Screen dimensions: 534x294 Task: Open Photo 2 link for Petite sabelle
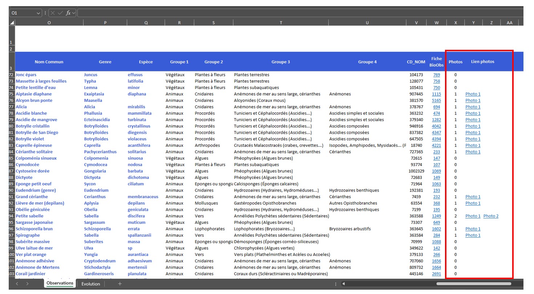point(491,216)
